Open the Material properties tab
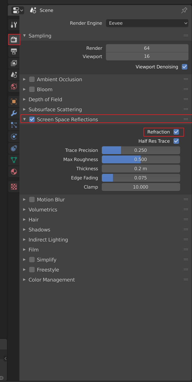The height and width of the screenshot is (382, 192). coord(14,172)
